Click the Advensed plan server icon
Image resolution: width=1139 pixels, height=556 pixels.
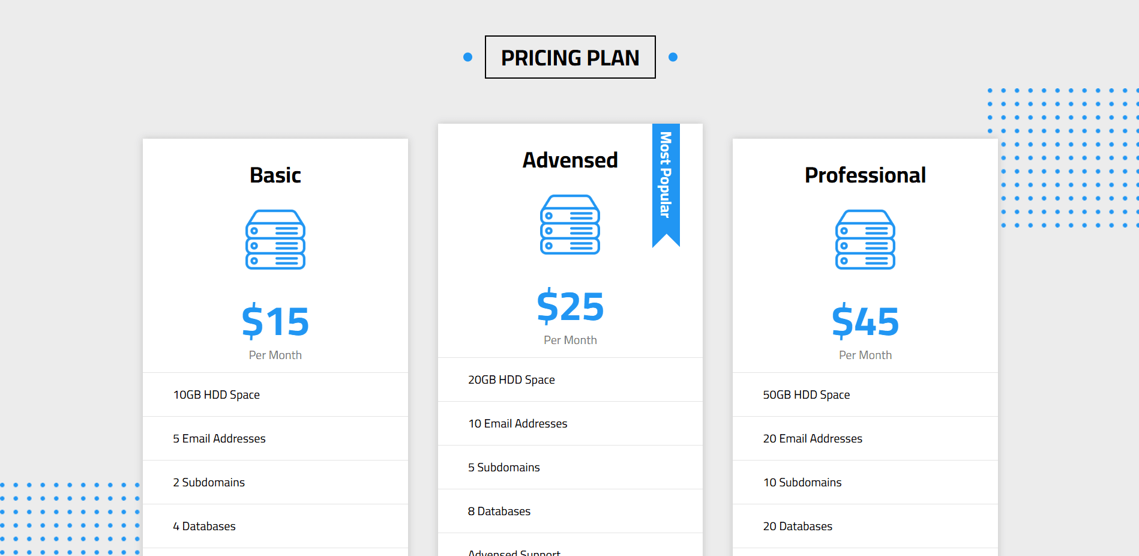569,225
